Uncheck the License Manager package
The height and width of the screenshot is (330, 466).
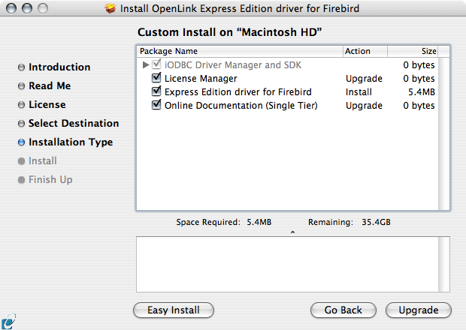(156, 78)
